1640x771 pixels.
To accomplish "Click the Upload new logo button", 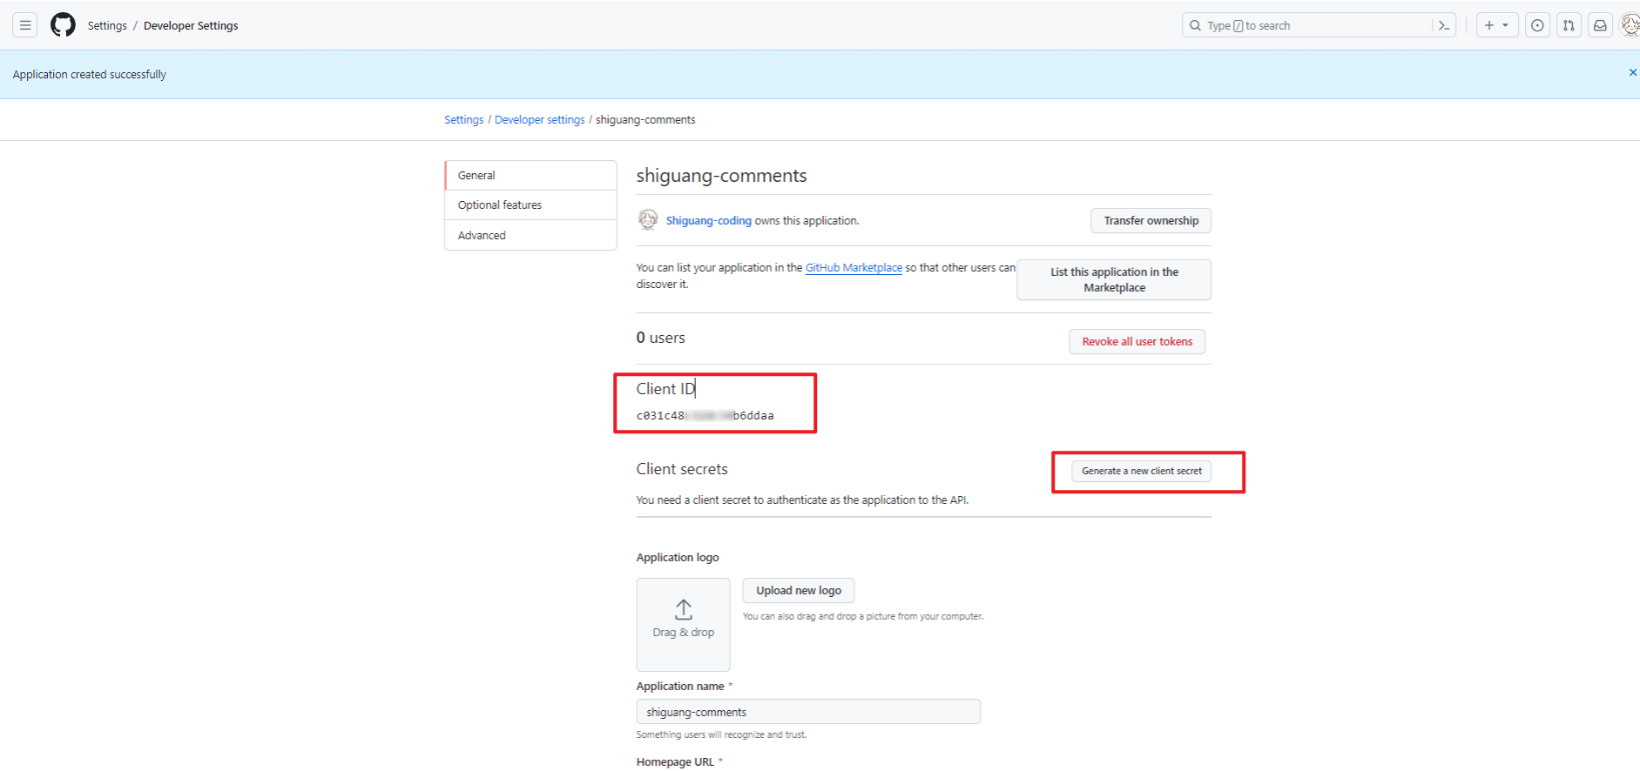I will coord(798,590).
